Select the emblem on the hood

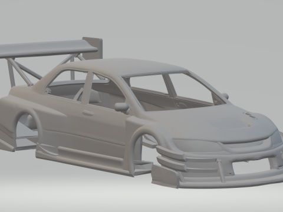pos(250,115)
